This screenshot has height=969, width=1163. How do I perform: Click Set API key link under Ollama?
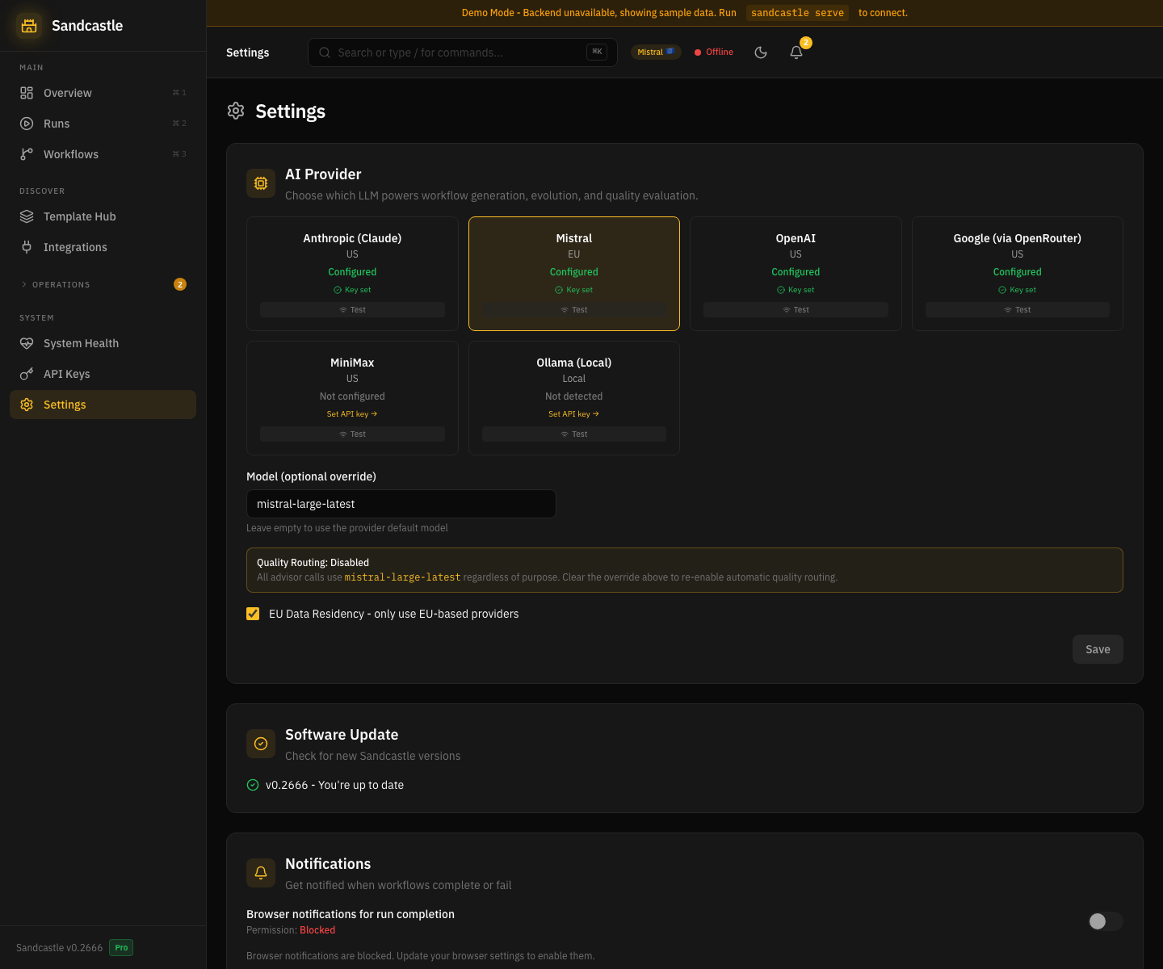(574, 414)
